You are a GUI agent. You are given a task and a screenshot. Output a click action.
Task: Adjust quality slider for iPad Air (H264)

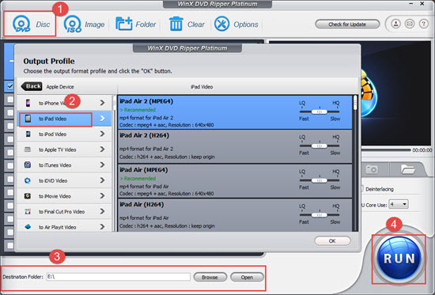[320, 215]
